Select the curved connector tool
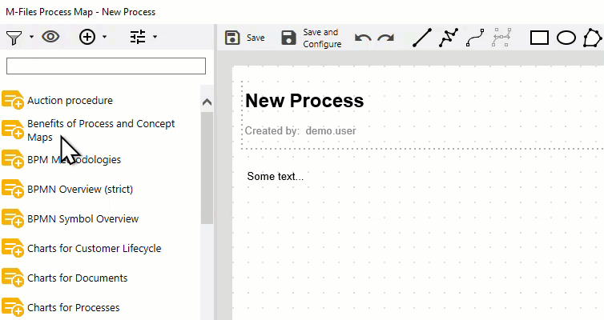The image size is (604, 320). pos(475,38)
